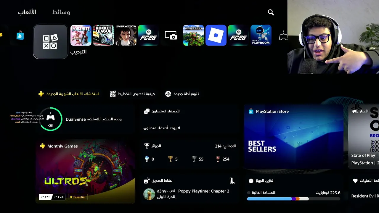Open State of Play news entry
The height and width of the screenshot is (213, 379).
(x=365, y=155)
